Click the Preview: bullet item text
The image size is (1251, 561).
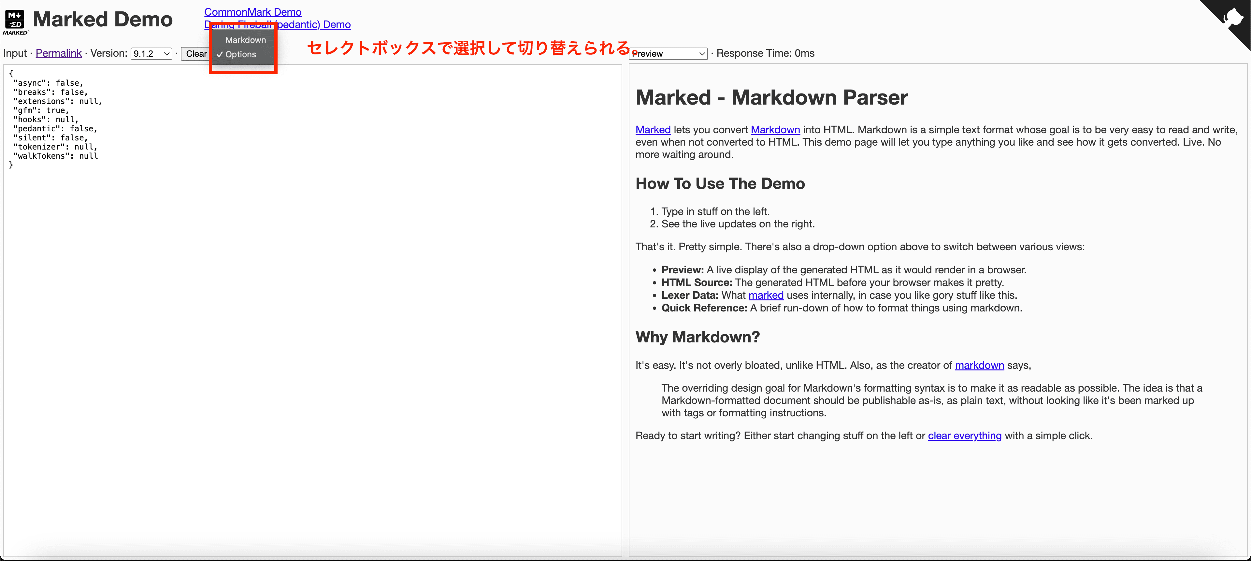pyautogui.click(x=843, y=270)
